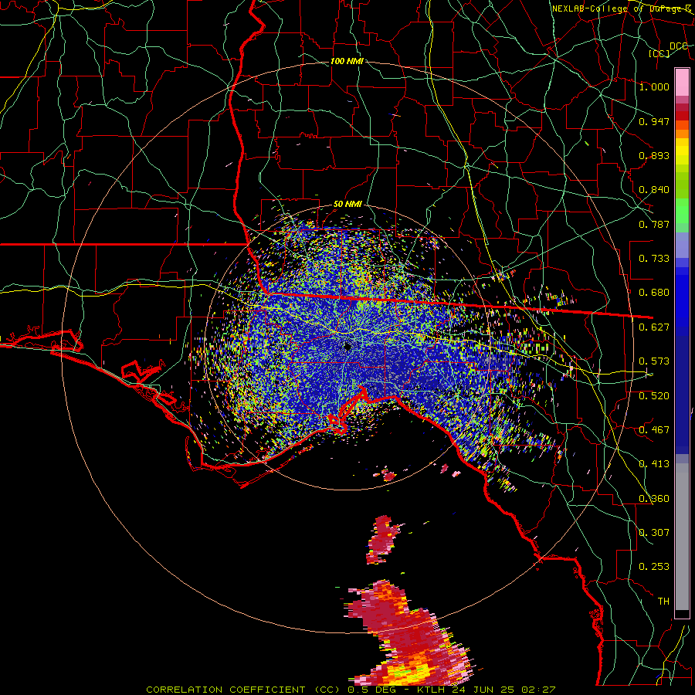
Task: Click the 0.467 scale value
Action: (x=654, y=430)
